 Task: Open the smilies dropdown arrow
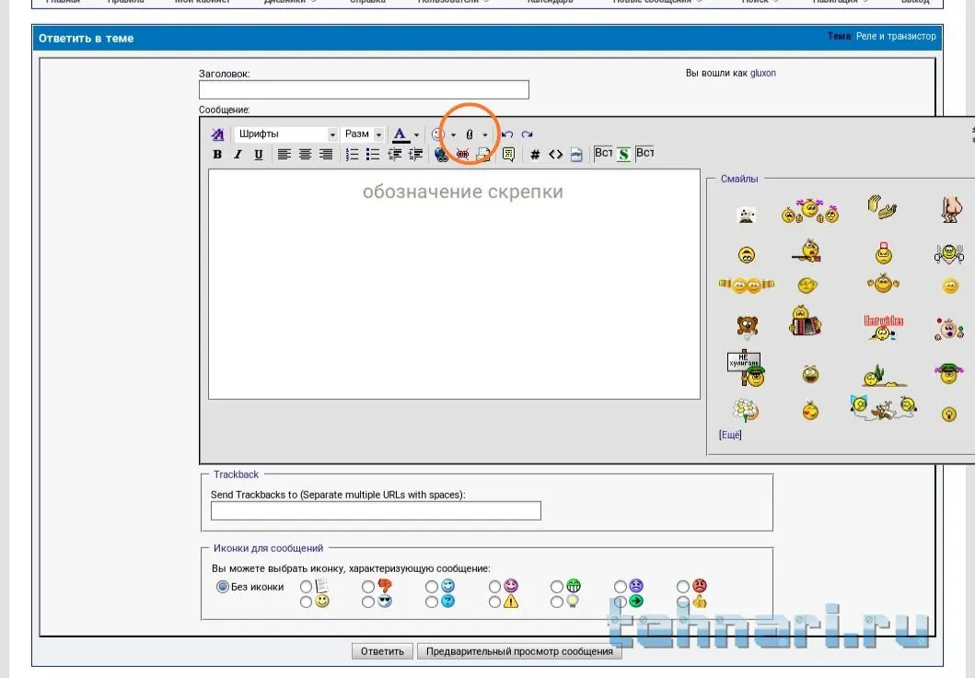point(453,135)
